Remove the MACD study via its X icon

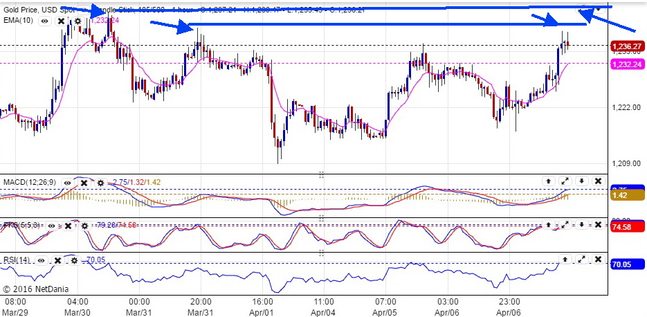84,183
